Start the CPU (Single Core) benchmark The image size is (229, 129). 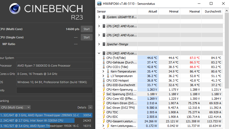87,37
